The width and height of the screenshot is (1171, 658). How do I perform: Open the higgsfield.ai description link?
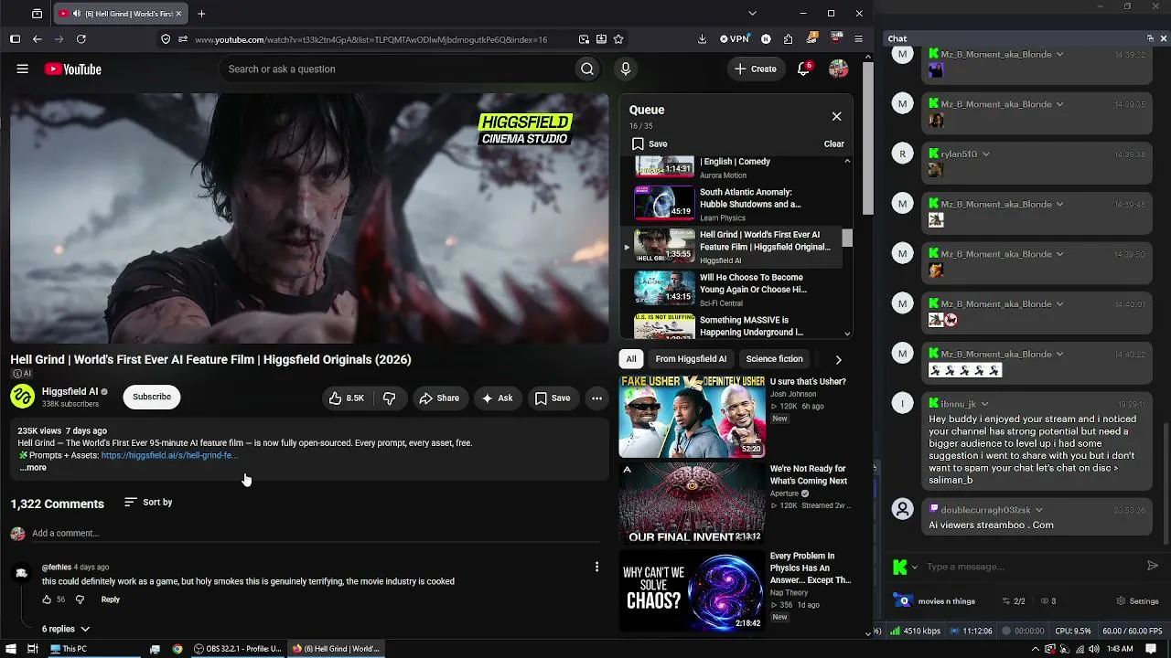[169, 455]
